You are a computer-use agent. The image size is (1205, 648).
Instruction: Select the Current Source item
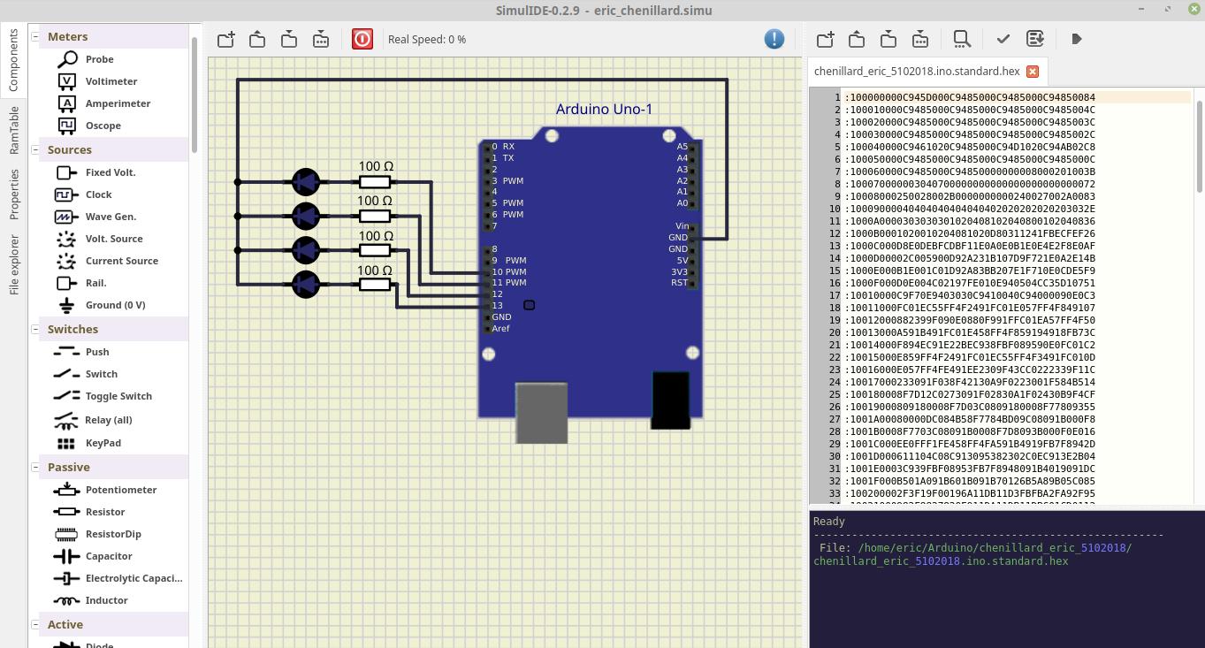coord(121,261)
